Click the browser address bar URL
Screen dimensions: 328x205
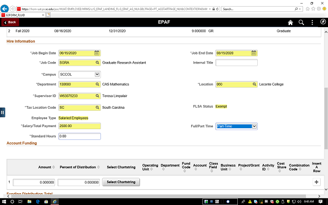click(115, 9)
